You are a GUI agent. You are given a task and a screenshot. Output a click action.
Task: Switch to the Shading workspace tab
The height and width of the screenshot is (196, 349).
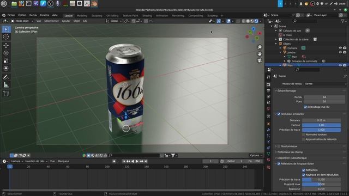pyautogui.click(x=147, y=16)
